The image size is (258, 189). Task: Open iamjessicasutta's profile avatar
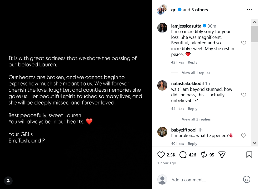click(x=162, y=28)
